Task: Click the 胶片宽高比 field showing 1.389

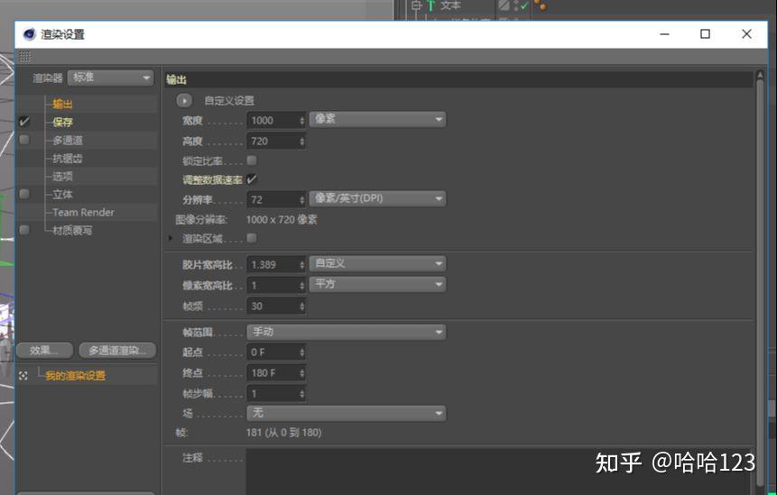Action: click(x=272, y=265)
